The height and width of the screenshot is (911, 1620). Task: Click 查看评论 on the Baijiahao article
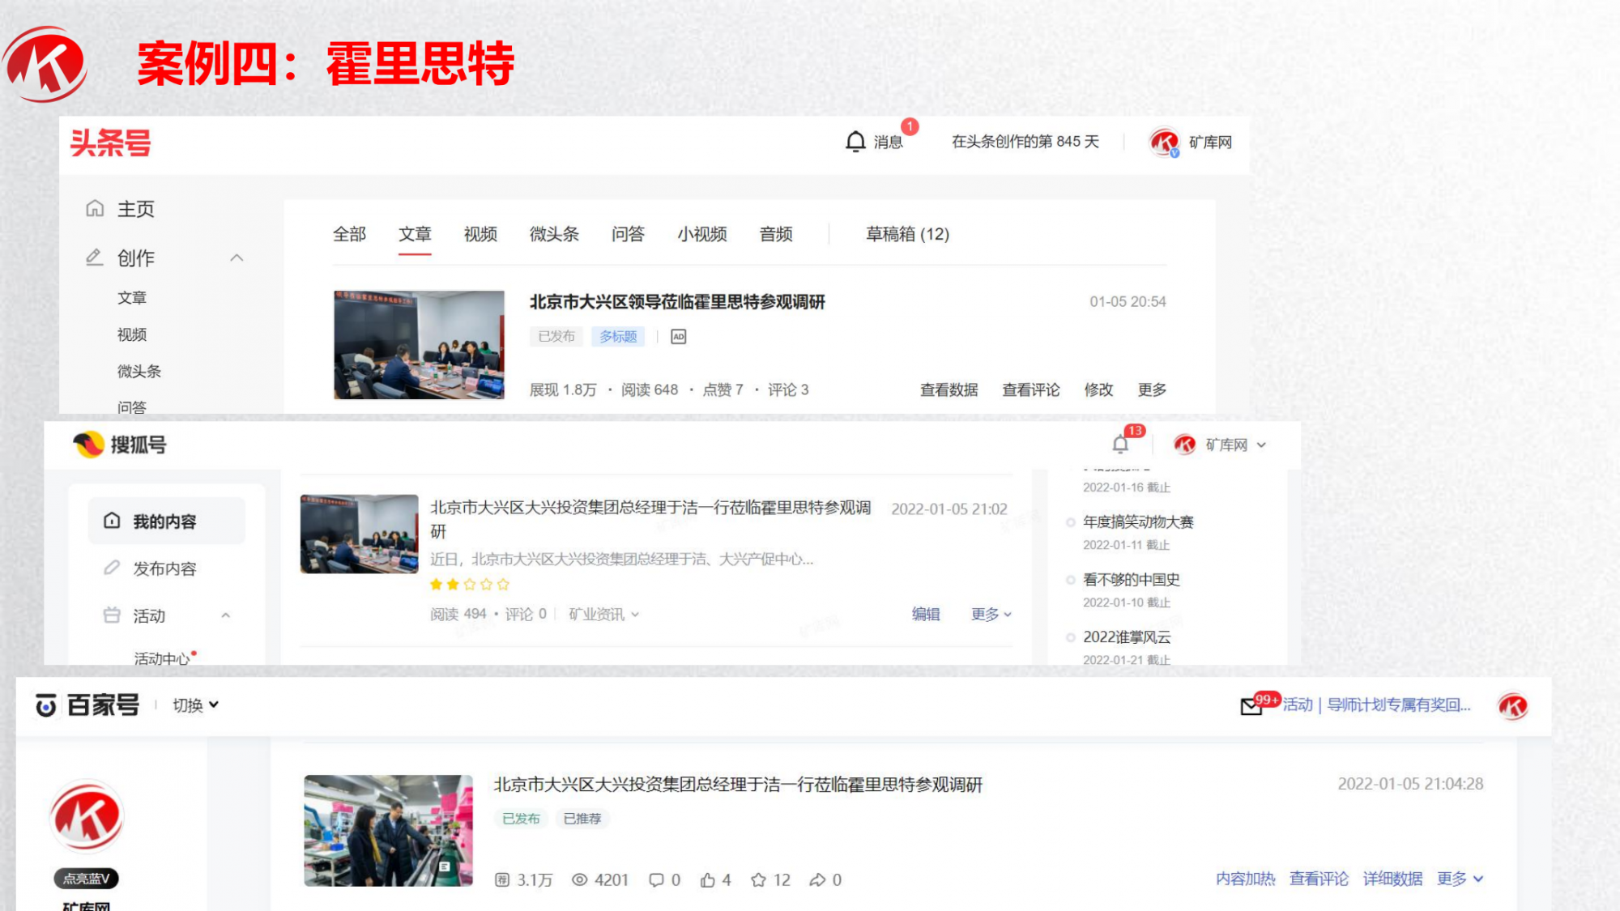point(1319,879)
